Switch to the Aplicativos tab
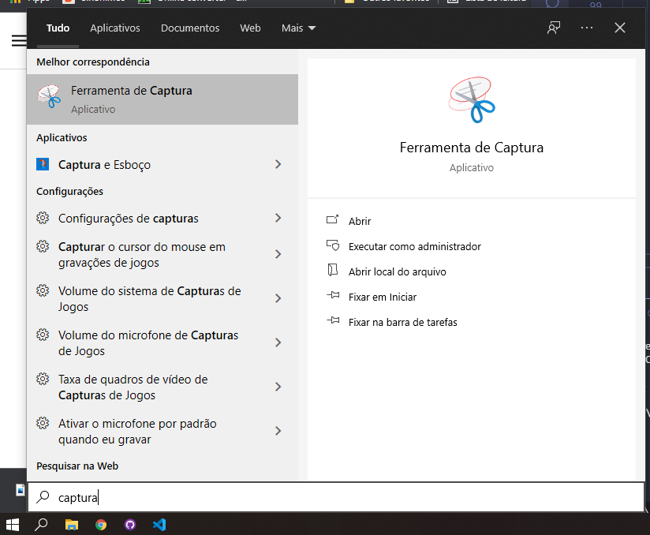 115,28
